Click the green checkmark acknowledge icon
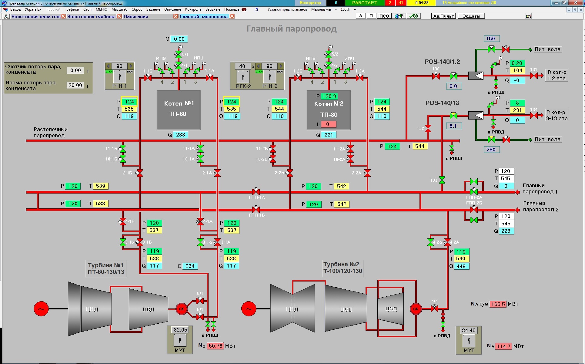Viewport: 585px width, 364px height. (413, 16)
